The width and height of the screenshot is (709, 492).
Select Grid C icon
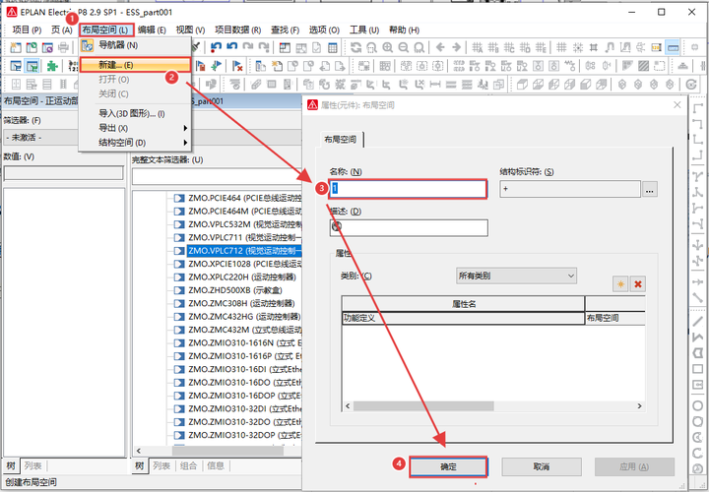tap(509, 47)
